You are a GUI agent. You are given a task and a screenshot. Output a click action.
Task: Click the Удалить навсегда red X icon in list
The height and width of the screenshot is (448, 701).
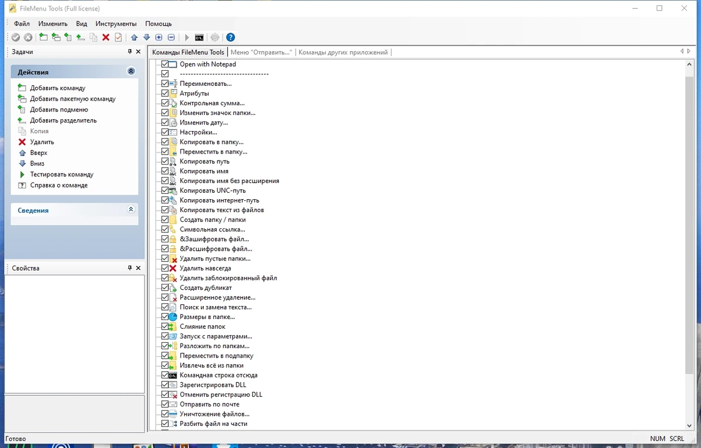pos(173,268)
